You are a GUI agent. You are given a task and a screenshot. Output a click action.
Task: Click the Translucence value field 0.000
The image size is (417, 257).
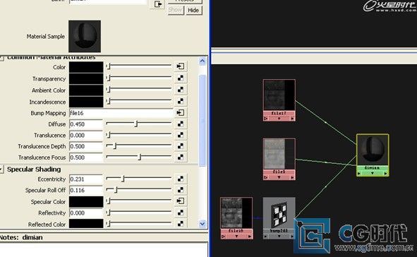tap(86, 136)
